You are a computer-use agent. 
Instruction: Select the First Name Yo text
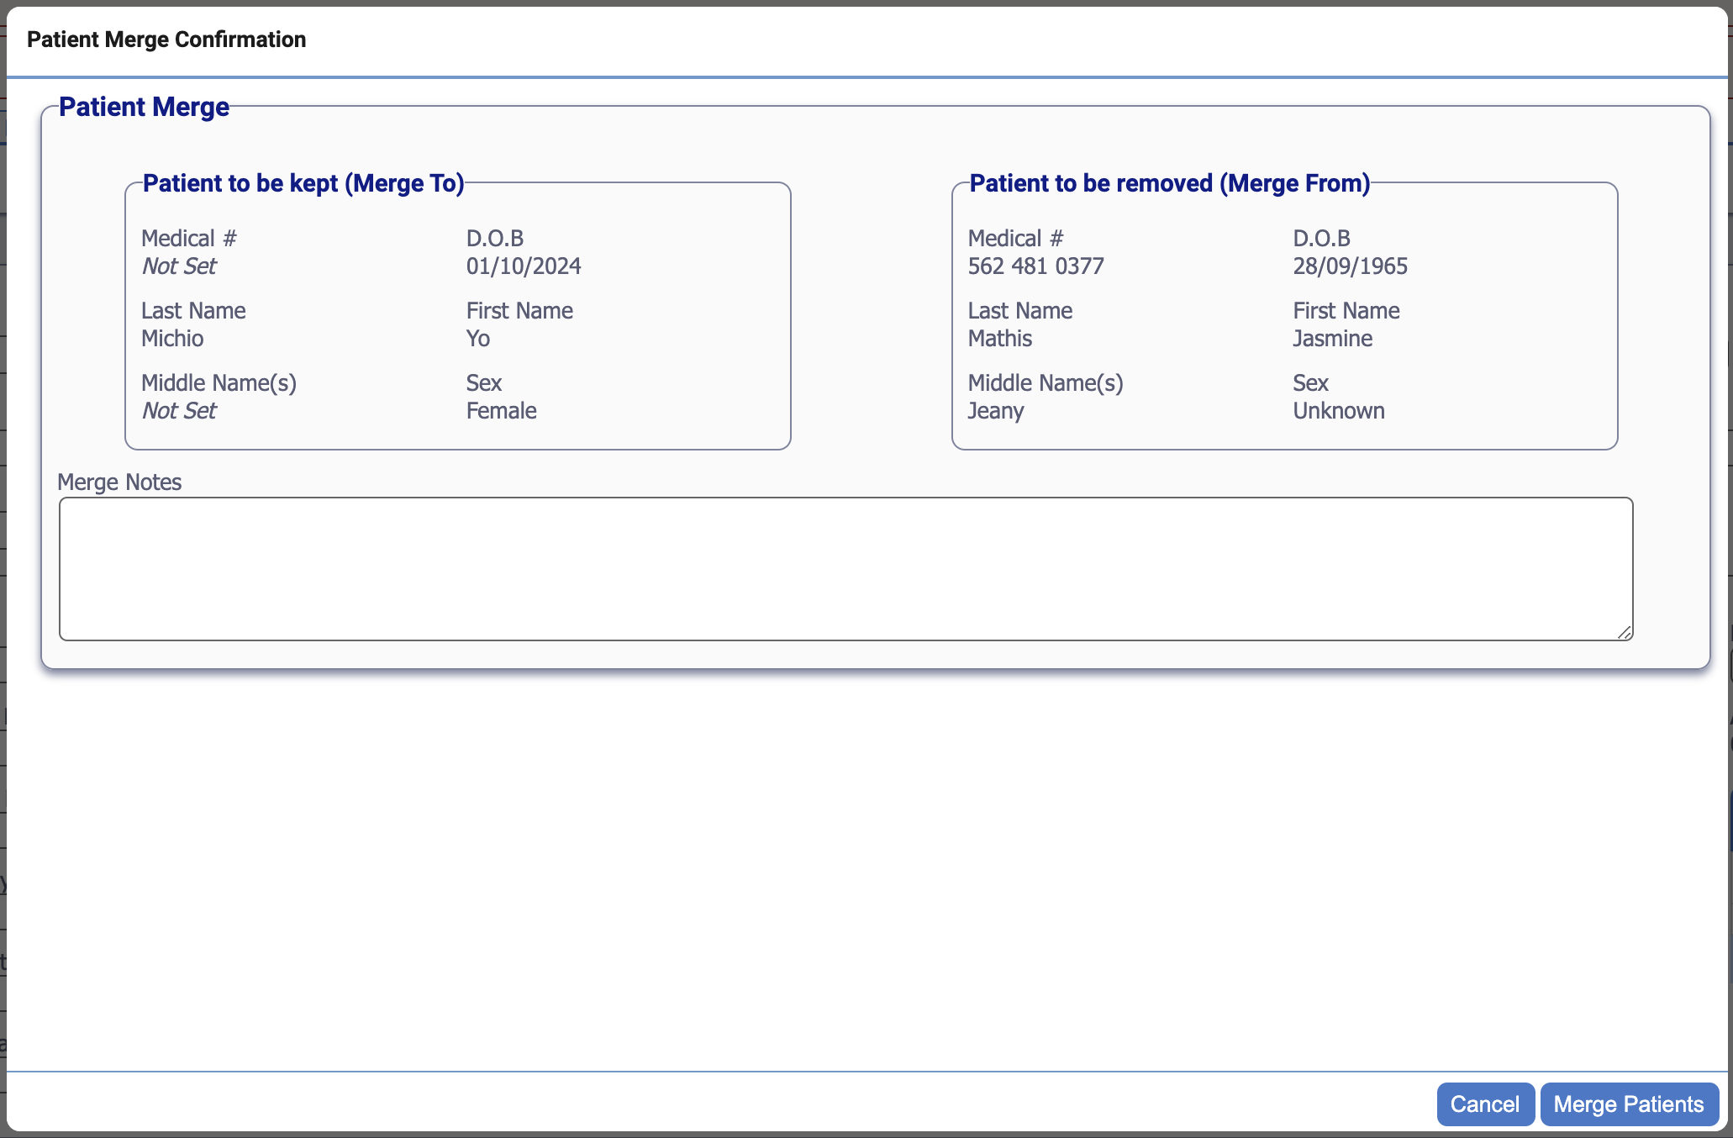(477, 338)
